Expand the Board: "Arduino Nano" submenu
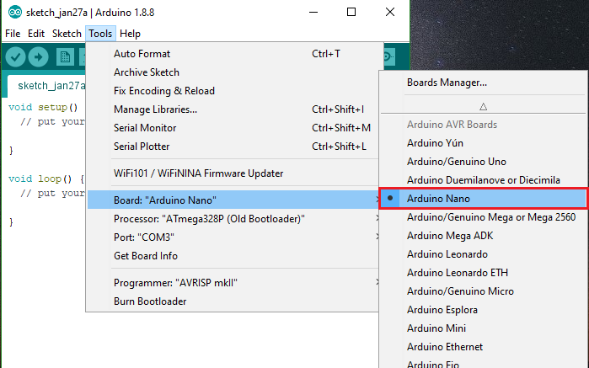The width and height of the screenshot is (589, 368). click(233, 200)
